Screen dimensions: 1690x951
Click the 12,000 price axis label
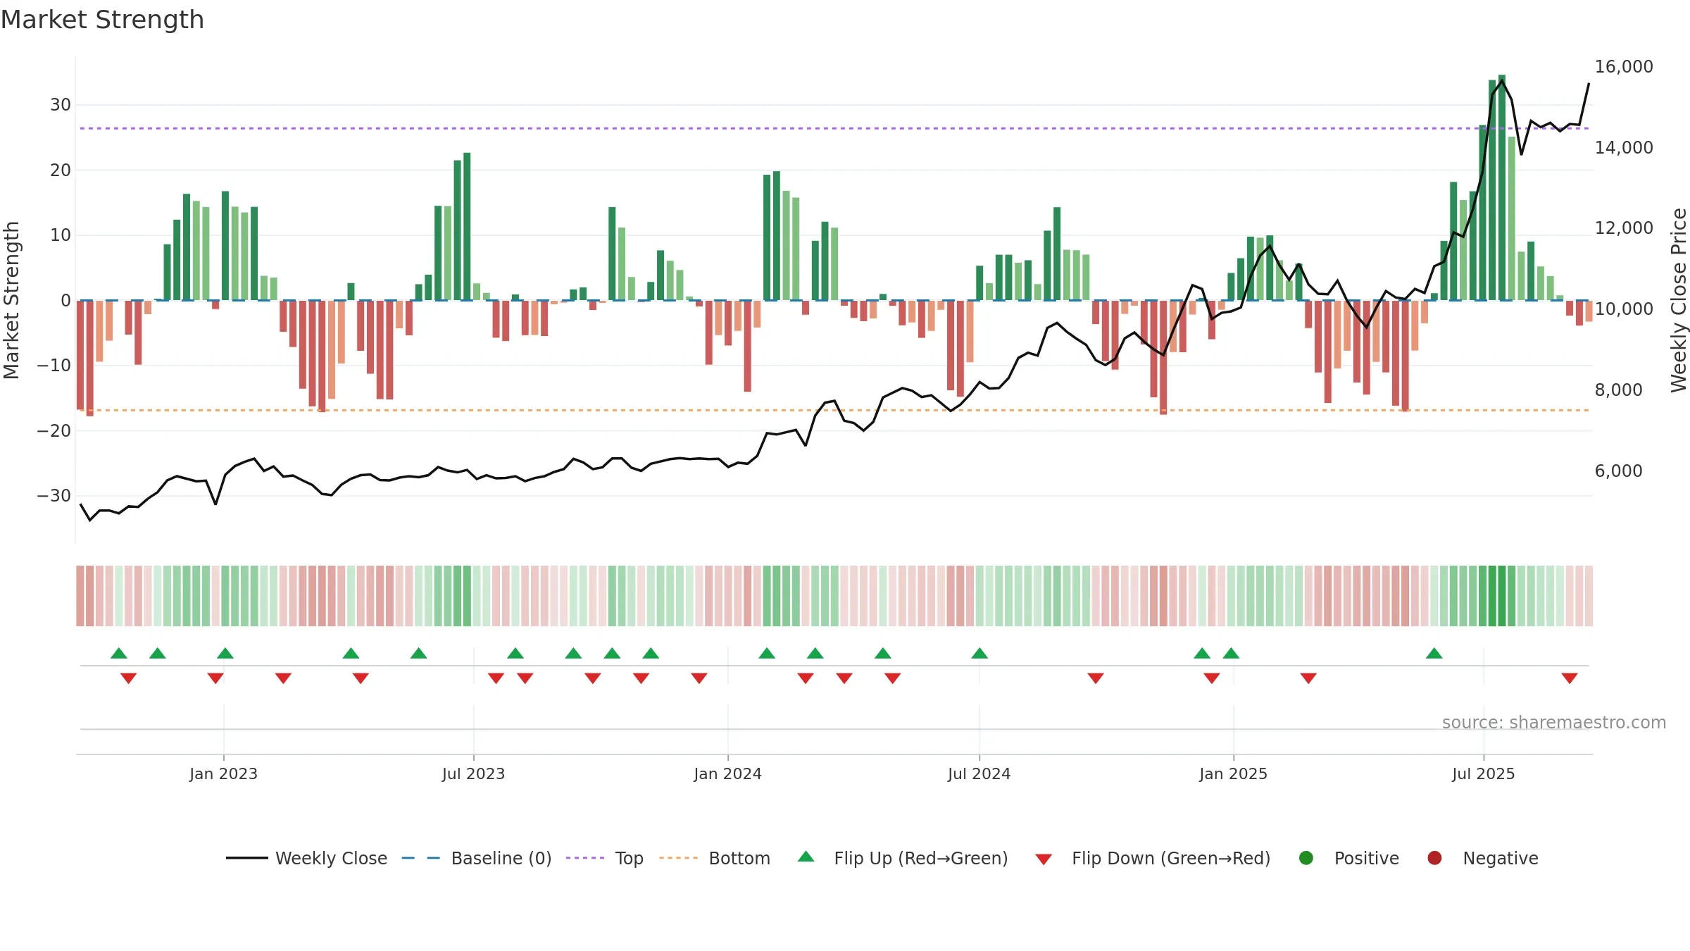point(1624,228)
